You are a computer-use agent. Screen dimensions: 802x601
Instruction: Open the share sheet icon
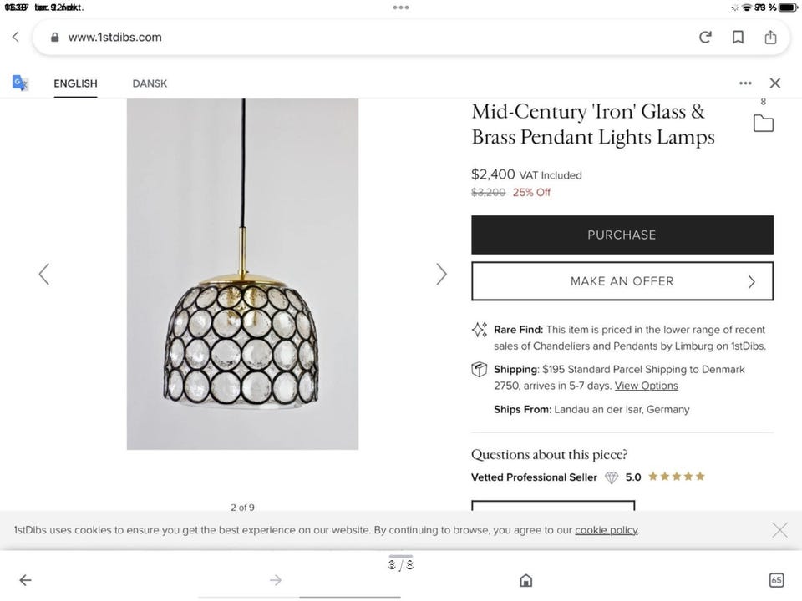(x=770, y=37)
